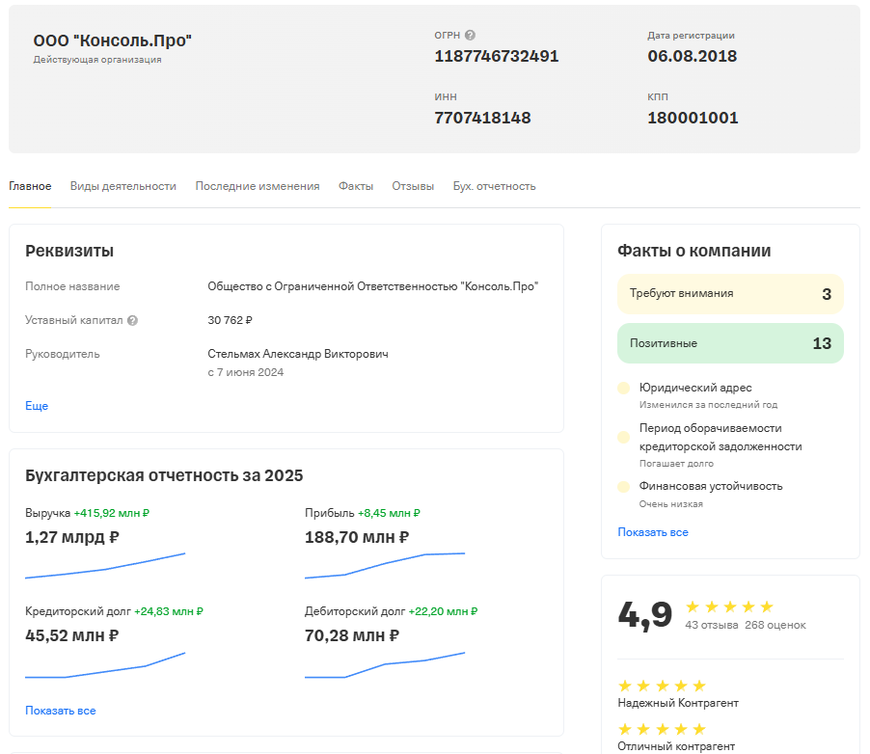Click the Действующая организация status text
870x754 pixels.
97,60
